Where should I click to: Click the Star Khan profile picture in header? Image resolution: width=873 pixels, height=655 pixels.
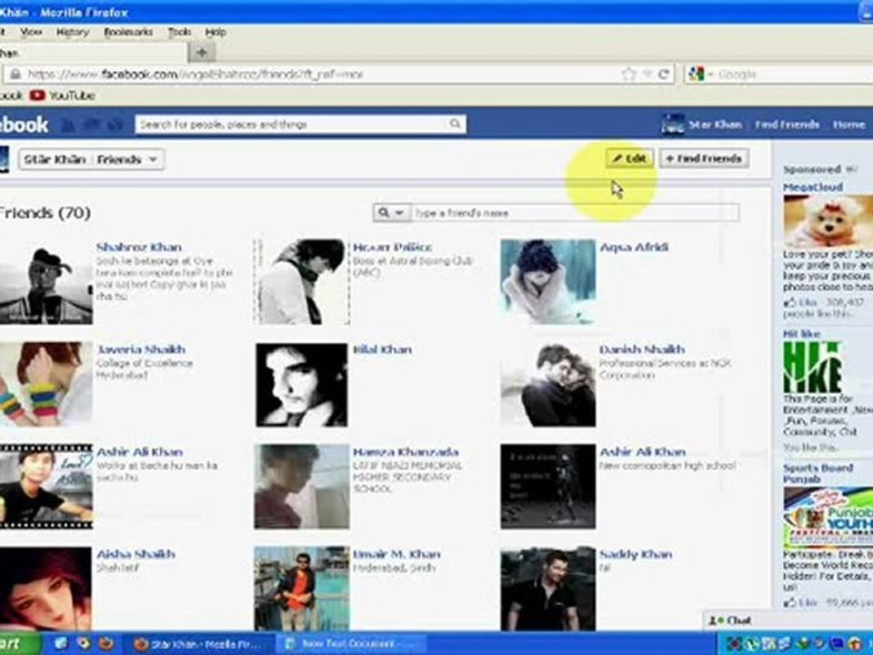tap(673, 125)
